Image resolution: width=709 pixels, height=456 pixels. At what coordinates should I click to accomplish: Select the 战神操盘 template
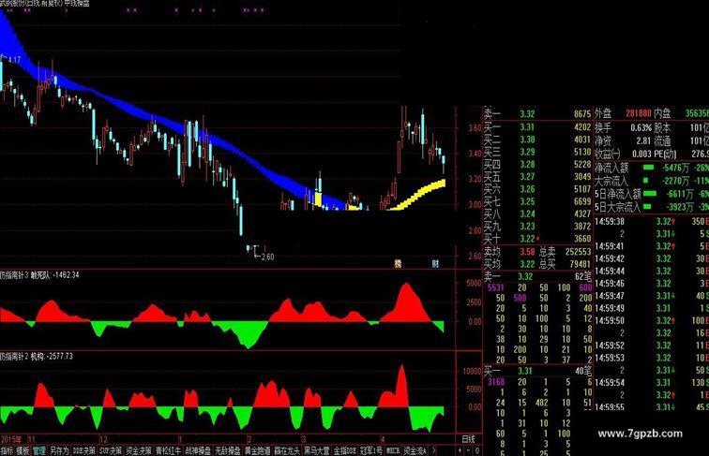click(198, 450)
